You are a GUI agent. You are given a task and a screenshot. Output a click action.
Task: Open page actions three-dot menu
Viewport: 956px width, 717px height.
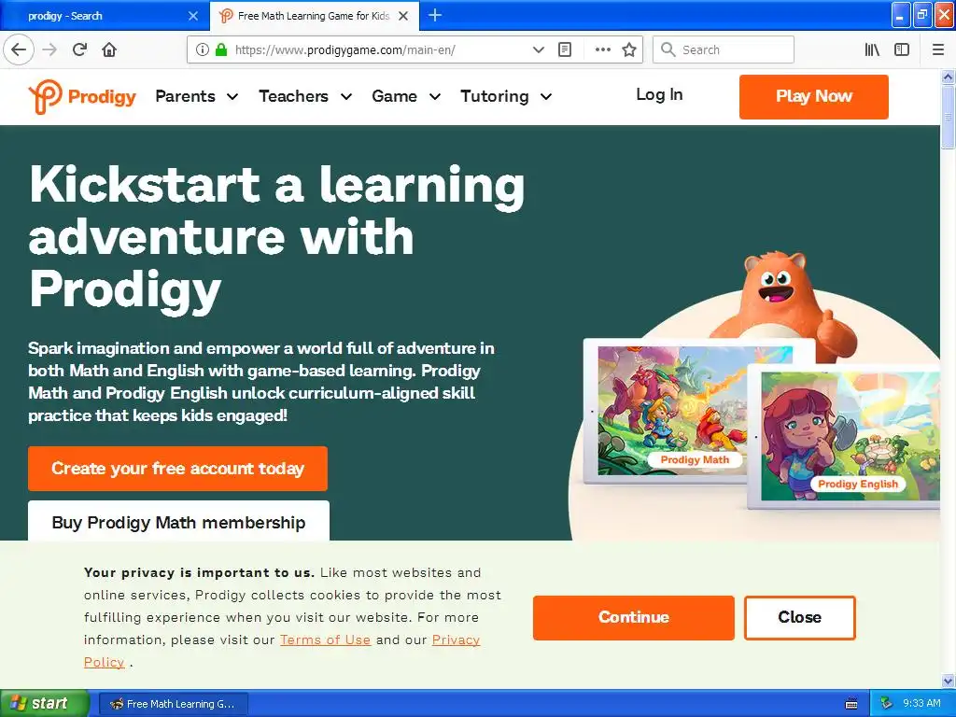pyautogui.click(x=602, y=50)
